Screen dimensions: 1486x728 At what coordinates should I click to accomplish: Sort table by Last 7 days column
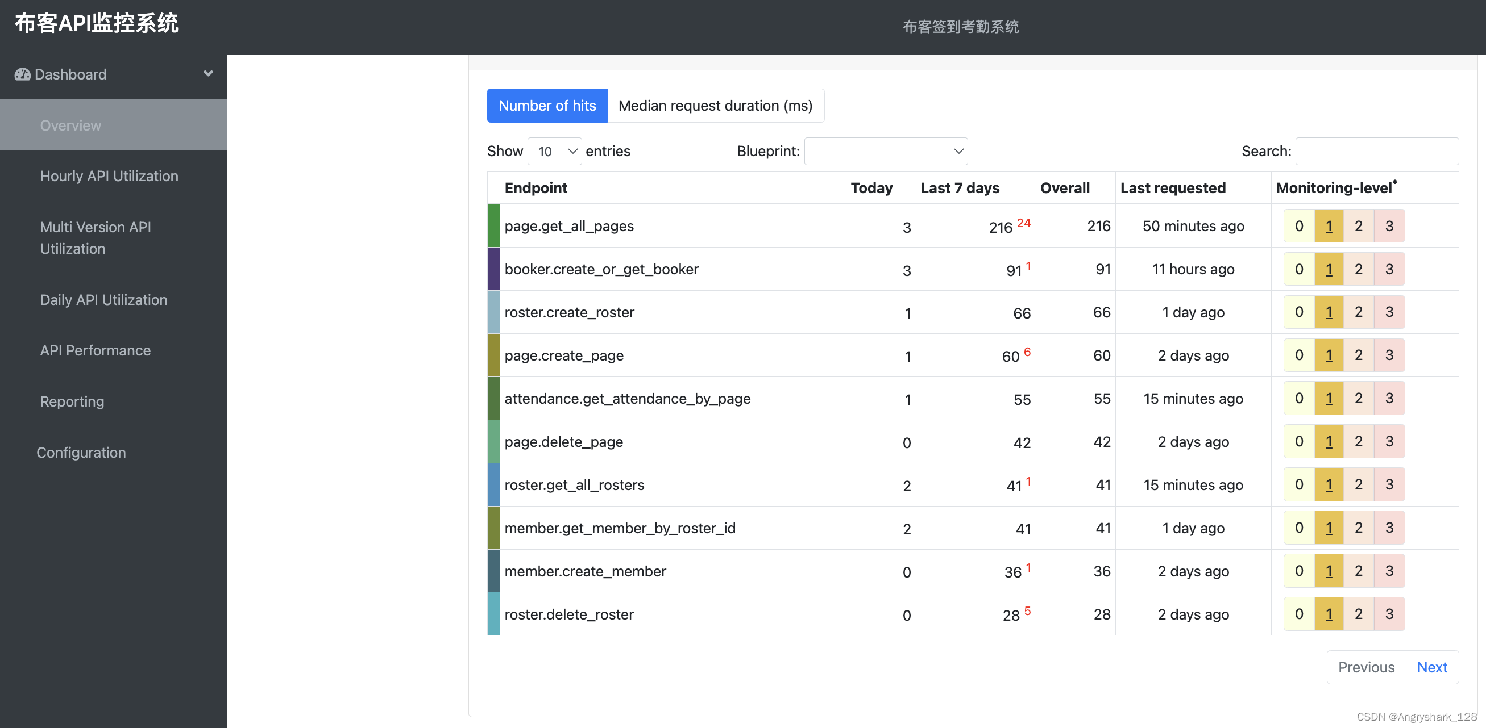(960, 188)
